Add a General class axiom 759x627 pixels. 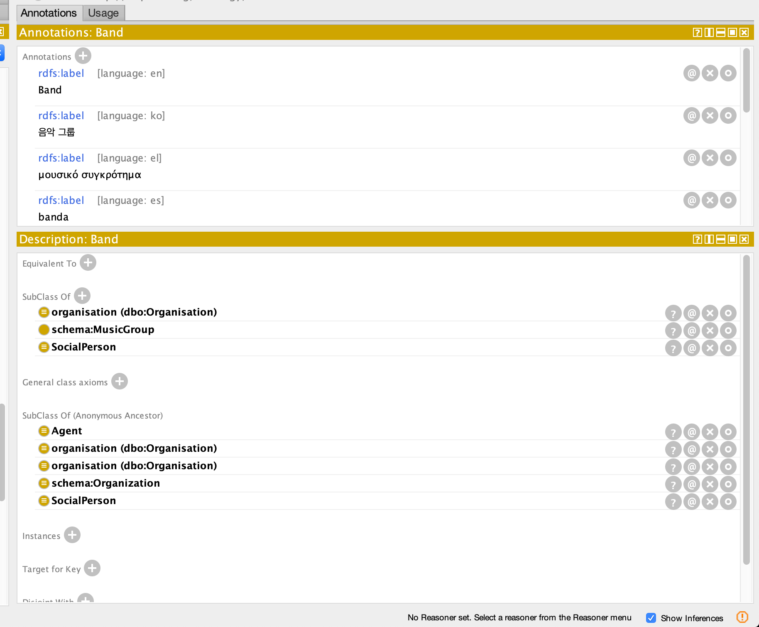(119, 381)
